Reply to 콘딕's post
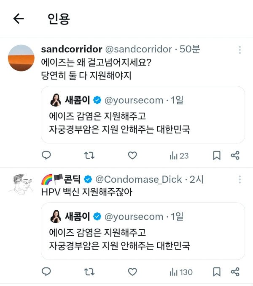Image resolution: width=253 pixels, height=286 pixels. click(46, 272)
